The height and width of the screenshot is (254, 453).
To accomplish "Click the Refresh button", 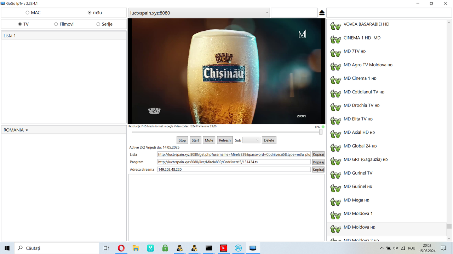I will coord(225,140).
